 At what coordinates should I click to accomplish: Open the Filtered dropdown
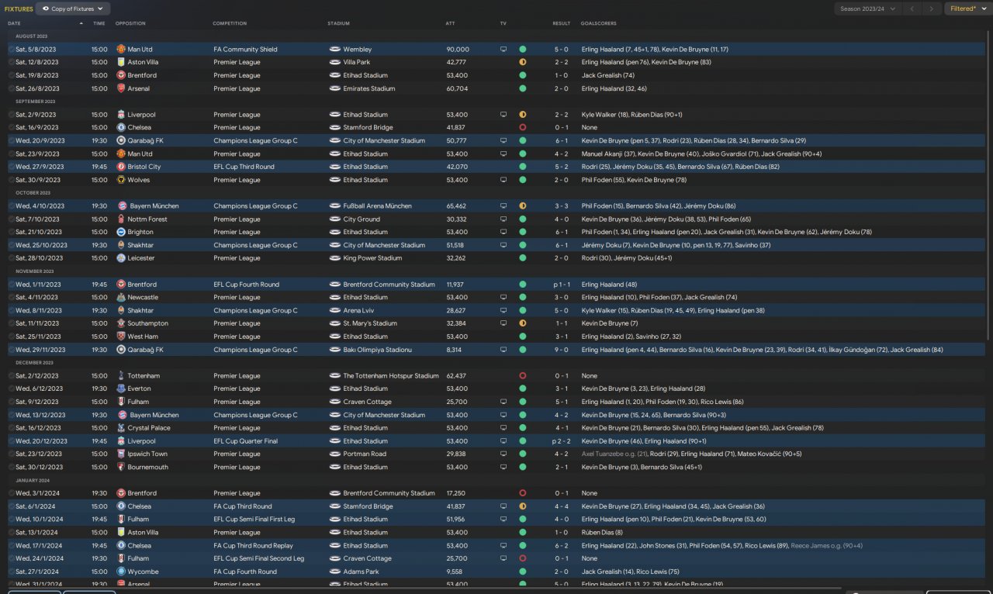tap(967, 9)
